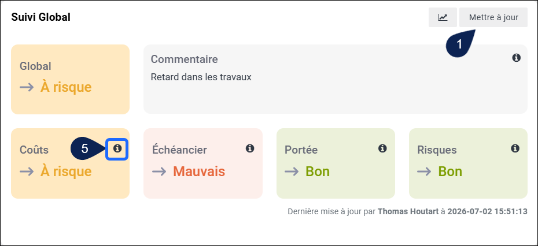Select the Risques Bon card
Image resolution: width=538 pixels, height=246 pixels.
(x=468, y=163)
